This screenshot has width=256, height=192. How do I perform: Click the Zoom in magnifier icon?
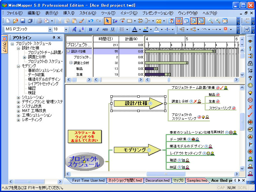point(217,21)
